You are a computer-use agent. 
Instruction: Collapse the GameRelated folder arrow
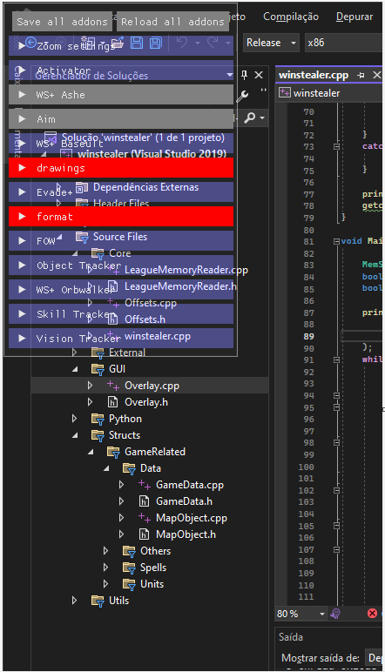pos(91,452)
